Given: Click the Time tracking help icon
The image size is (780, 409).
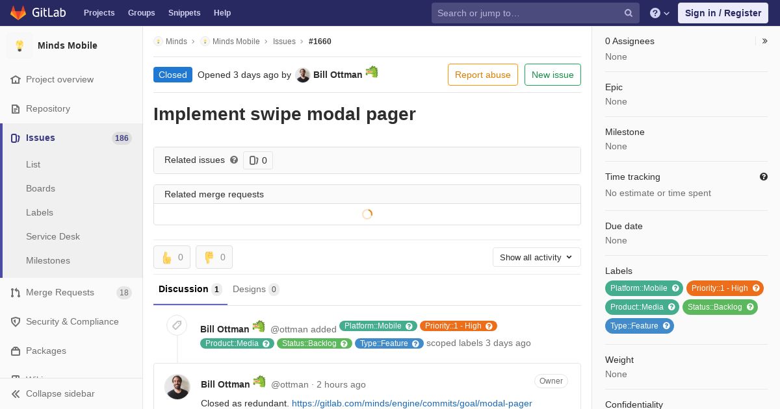Looking at the screenshot, I should click(x=764, y=177).
